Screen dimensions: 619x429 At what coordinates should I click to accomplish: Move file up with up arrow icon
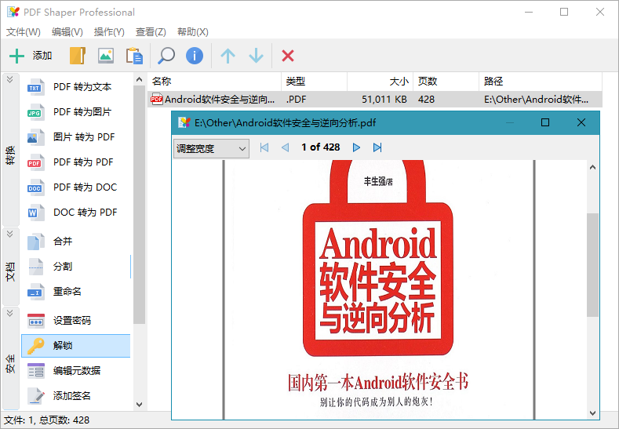point(228,56)
